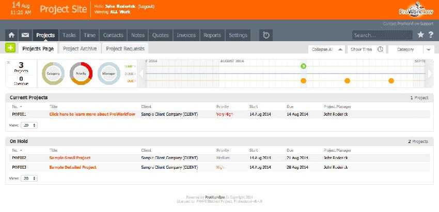
Task: Toggle the Show Time option
Action: coord(361,49)
